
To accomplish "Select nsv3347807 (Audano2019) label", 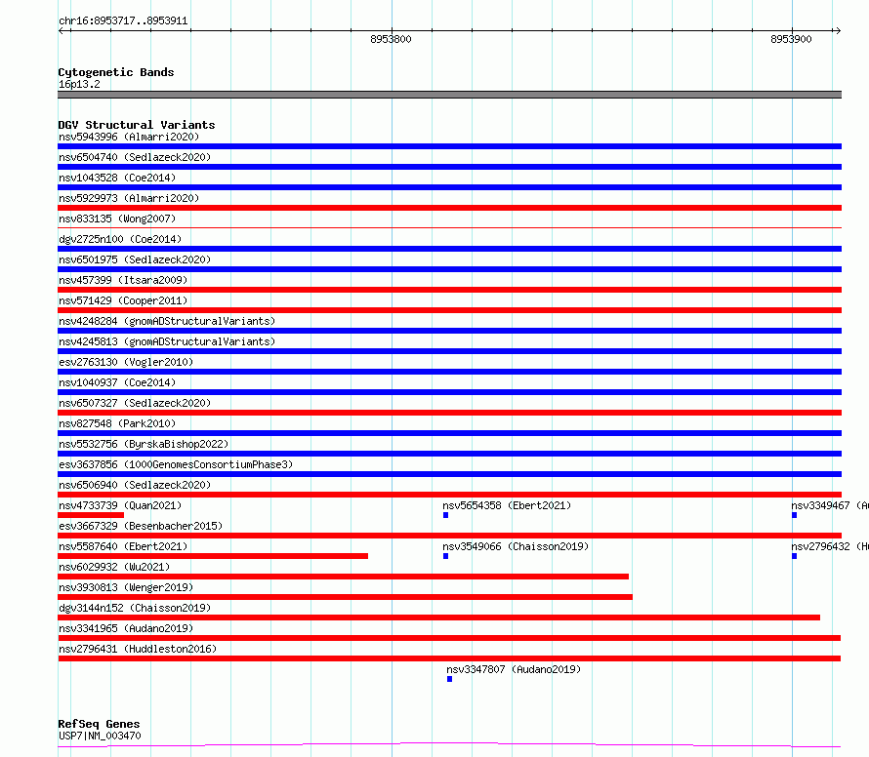I will [514, 669].
